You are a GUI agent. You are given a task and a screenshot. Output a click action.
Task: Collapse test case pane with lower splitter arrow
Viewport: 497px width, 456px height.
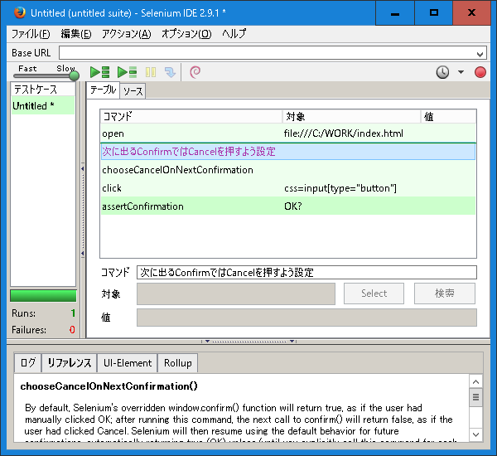(x=82, y=254)
